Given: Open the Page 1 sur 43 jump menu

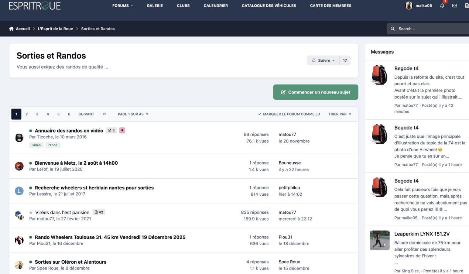Looking at the screenshot, I should [133, 114].
